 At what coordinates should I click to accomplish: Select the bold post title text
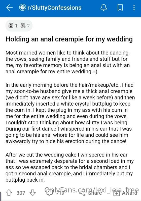tap(69, 39)
